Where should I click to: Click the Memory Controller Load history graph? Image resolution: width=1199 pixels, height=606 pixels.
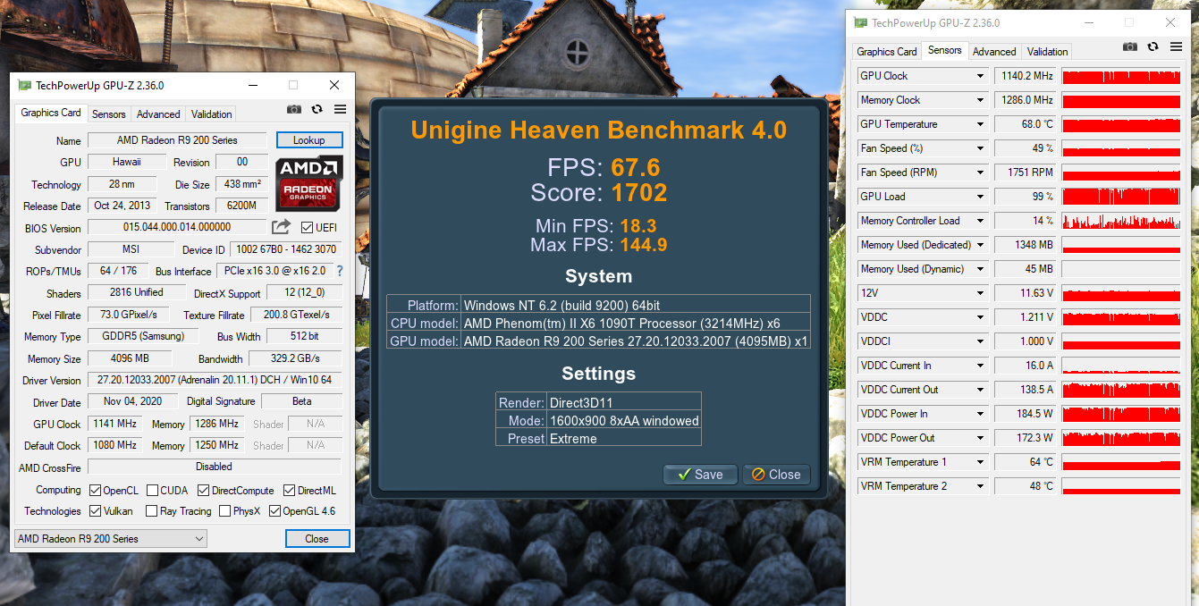[1121, 221]
